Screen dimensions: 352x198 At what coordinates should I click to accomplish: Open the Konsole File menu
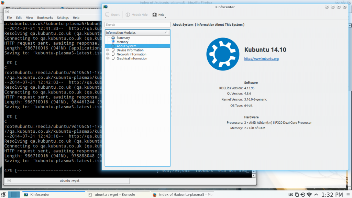[x=9, y=18]
